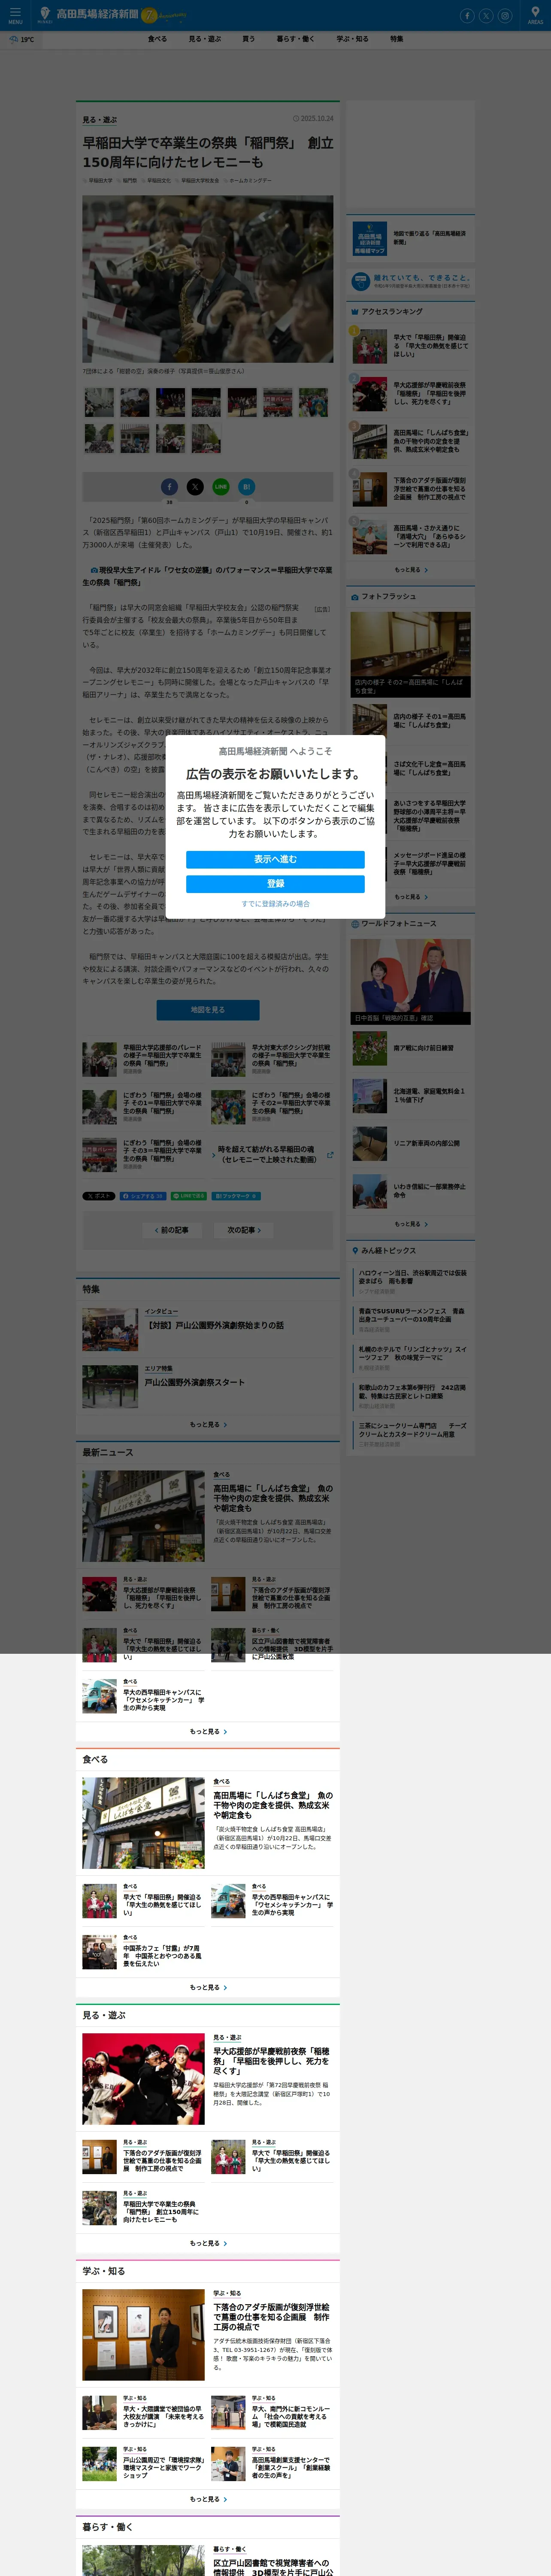Open the 早稲田大学 tag link
Image resolution: width=551 pixels, height=2576 pixels.
(100, 181)
